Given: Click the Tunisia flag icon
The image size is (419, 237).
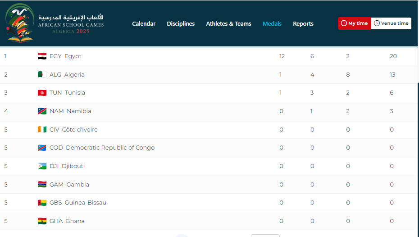Looking at the screenshot, I should click(x=42, y=93).
